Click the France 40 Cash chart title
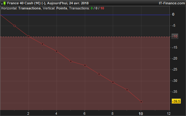 (48, 3)
